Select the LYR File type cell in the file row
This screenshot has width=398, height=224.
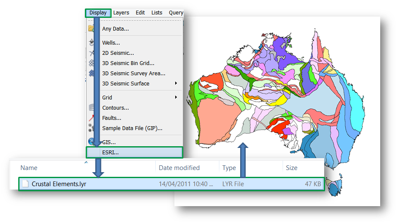coord(233,184)
